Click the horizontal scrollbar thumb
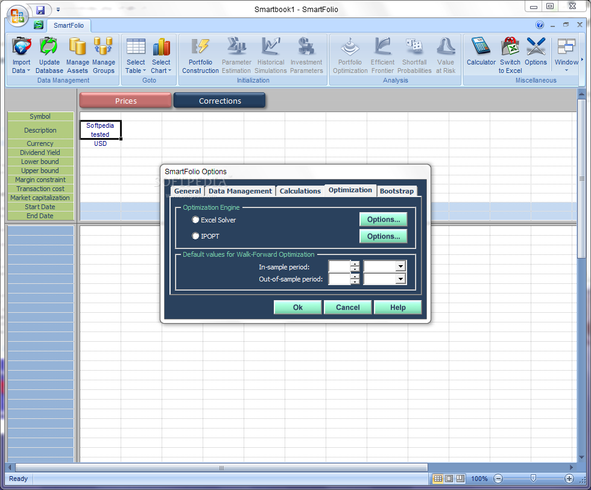Image resolution: width=591 pixels, height=490 pixels. tap(221, 468)
